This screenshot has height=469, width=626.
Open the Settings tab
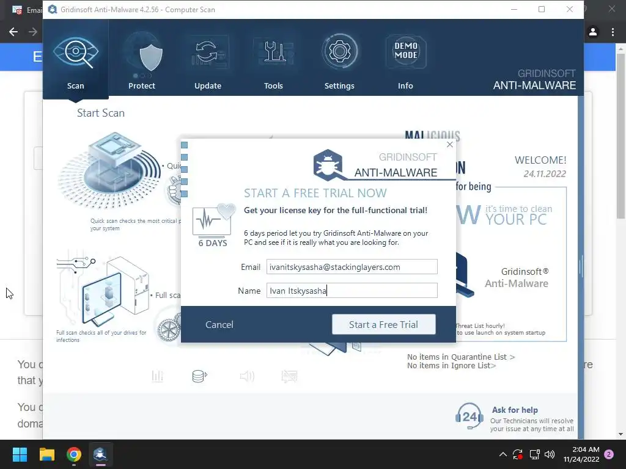pyautogui.click(x=339, y=59)
